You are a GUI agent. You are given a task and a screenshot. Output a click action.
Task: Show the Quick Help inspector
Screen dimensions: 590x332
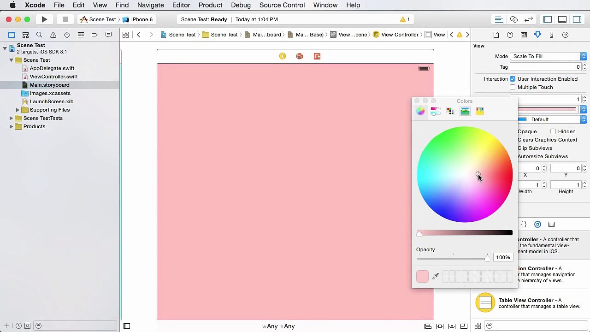pos(510,35)
